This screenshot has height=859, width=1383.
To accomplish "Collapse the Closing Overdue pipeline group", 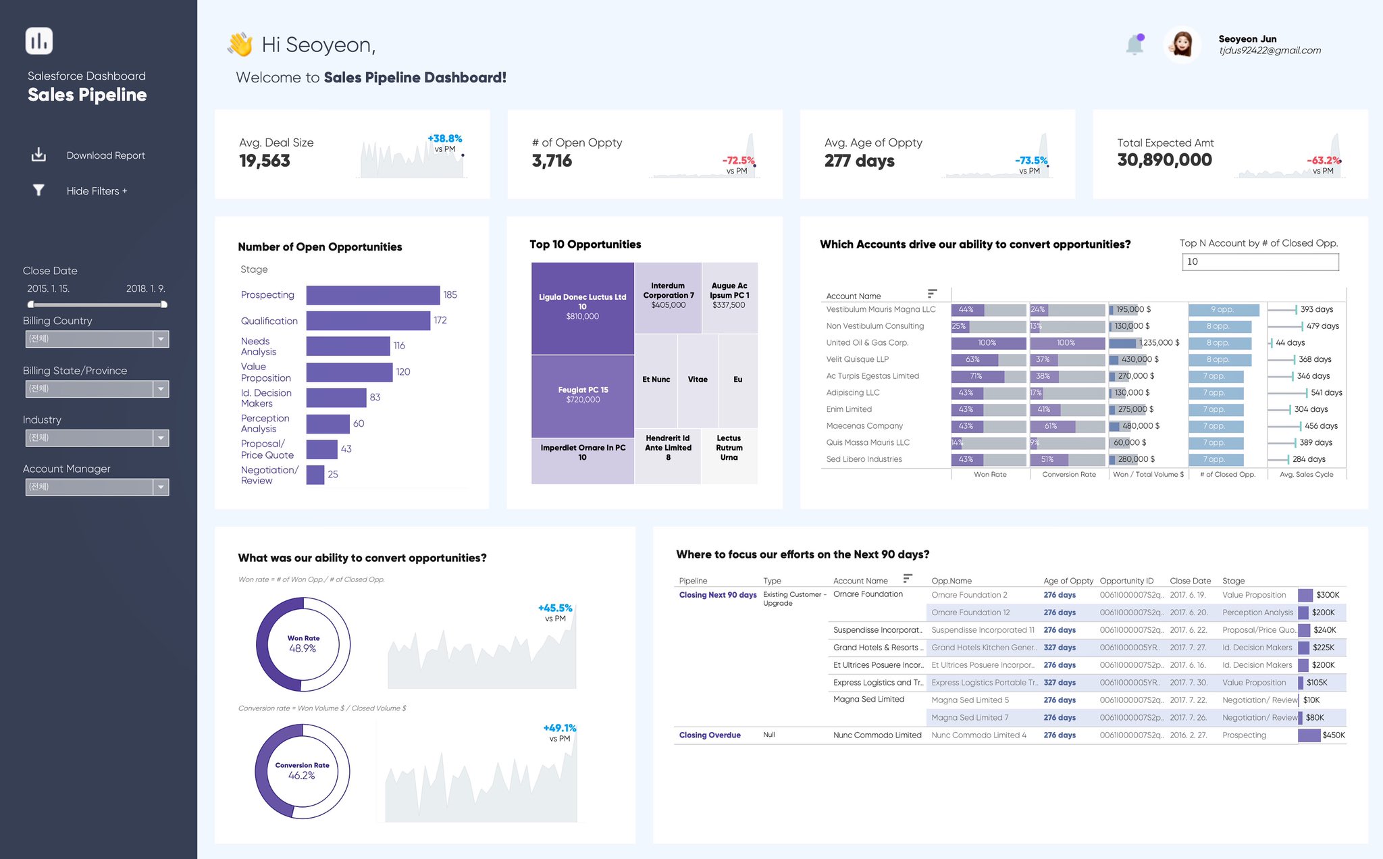I will pos(710,735).
